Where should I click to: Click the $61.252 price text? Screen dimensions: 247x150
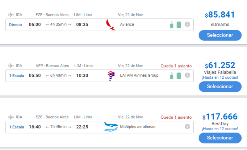[x=220, y=65]
